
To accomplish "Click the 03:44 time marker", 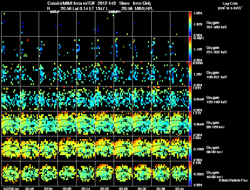I will 179,189.
